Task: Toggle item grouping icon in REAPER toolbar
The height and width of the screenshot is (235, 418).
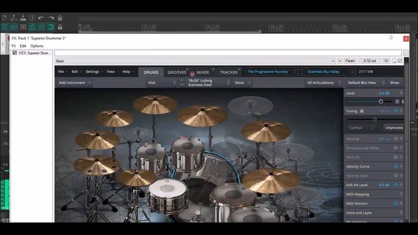Action: coord(14,27)
